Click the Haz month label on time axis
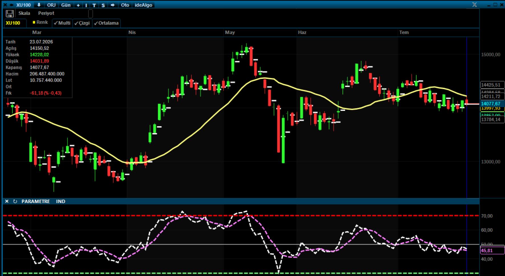This screenshot has width=505, height=276. click(x=302, y=32)
